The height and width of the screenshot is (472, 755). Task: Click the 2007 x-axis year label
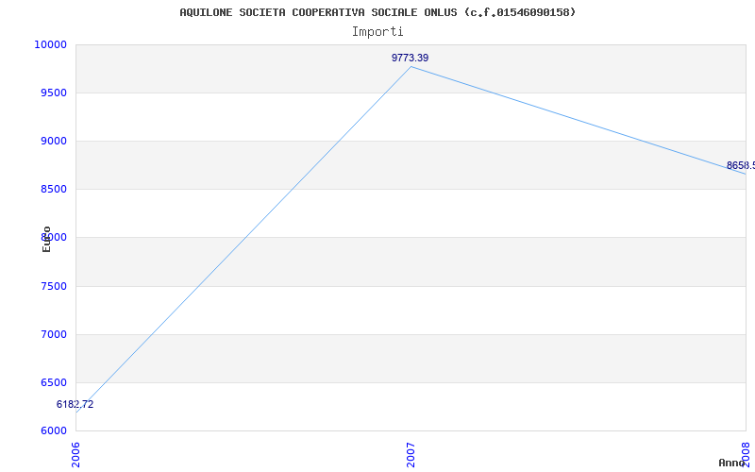tap(411, 455)
